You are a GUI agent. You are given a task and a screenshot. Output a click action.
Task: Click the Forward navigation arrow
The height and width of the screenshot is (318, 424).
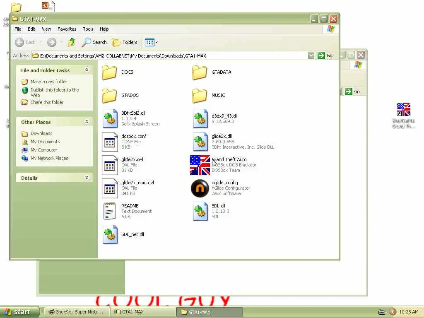click(52, 42)
